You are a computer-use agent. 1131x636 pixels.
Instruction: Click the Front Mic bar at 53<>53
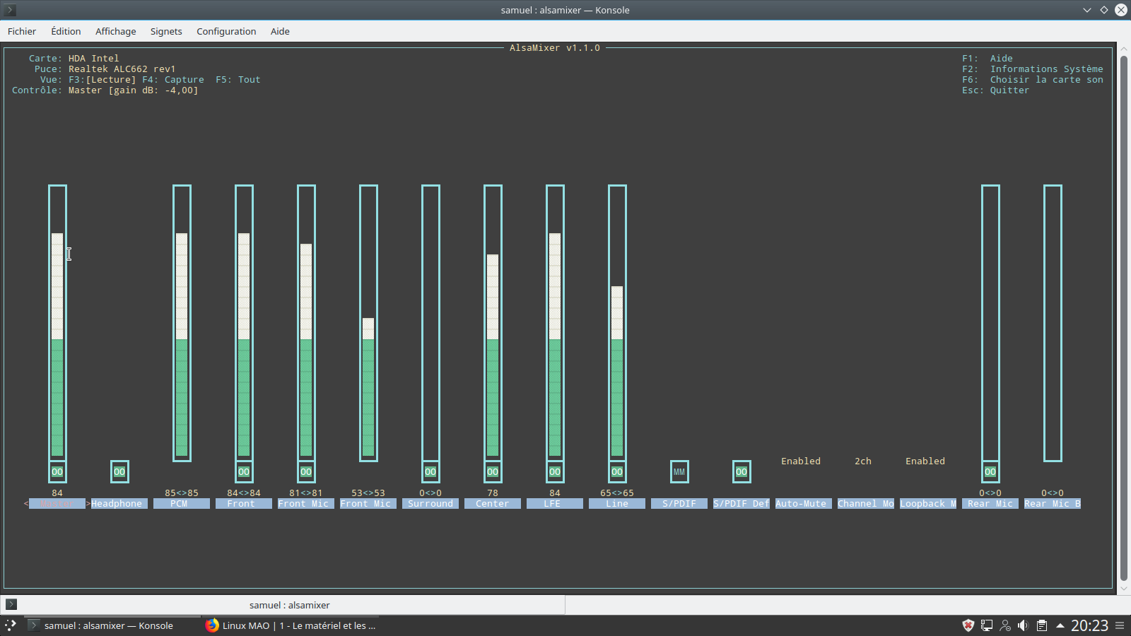[368, 323]
